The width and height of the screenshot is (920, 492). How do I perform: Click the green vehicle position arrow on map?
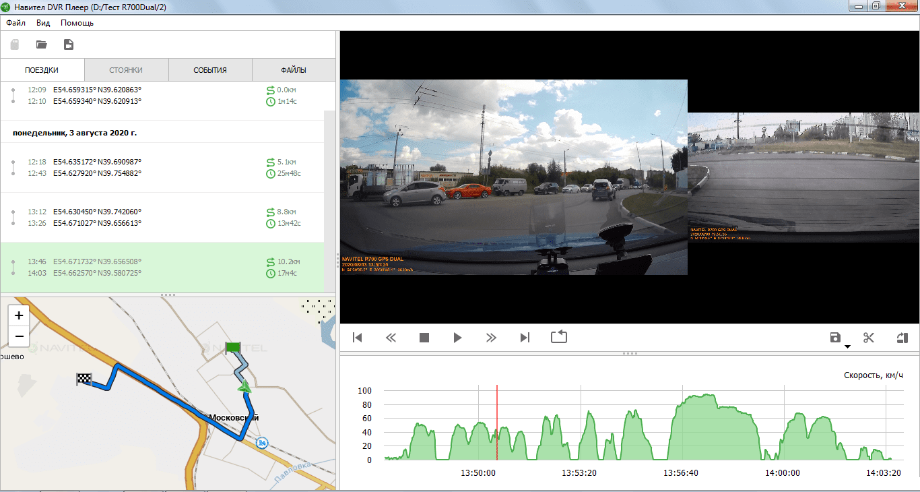point(244,387)
